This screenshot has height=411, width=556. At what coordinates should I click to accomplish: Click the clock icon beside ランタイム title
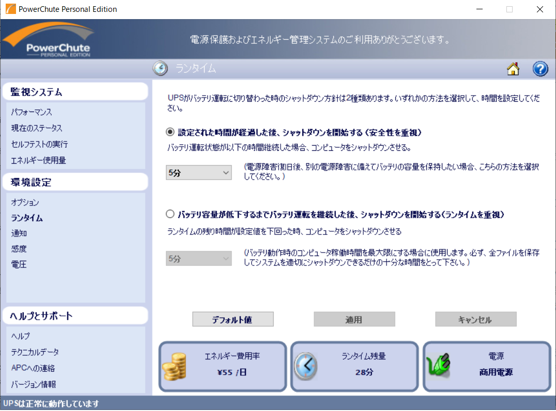point(160,68)
